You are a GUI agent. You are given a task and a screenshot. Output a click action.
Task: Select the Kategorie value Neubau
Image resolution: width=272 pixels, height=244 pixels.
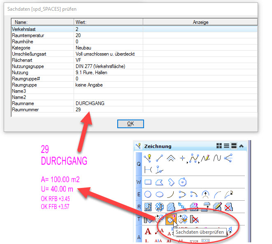point(84,48)
